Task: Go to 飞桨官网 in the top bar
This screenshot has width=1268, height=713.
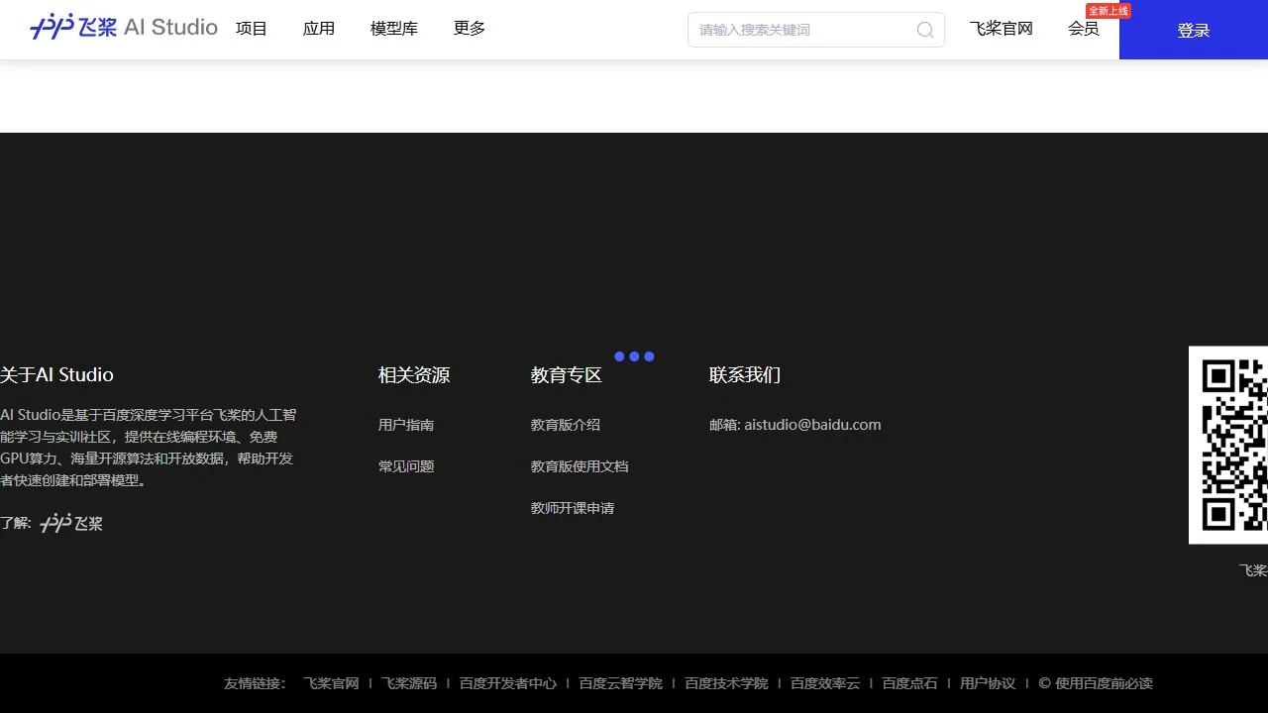Action: [x=1002, y=29]
